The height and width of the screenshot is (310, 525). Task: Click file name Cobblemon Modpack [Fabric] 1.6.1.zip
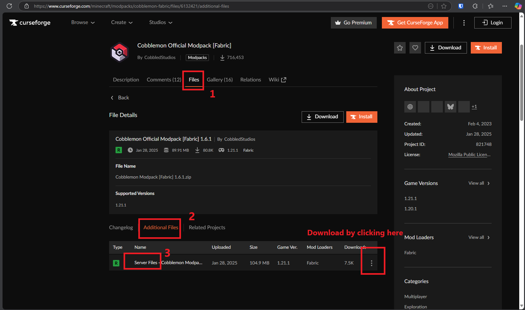click(153, 177)
